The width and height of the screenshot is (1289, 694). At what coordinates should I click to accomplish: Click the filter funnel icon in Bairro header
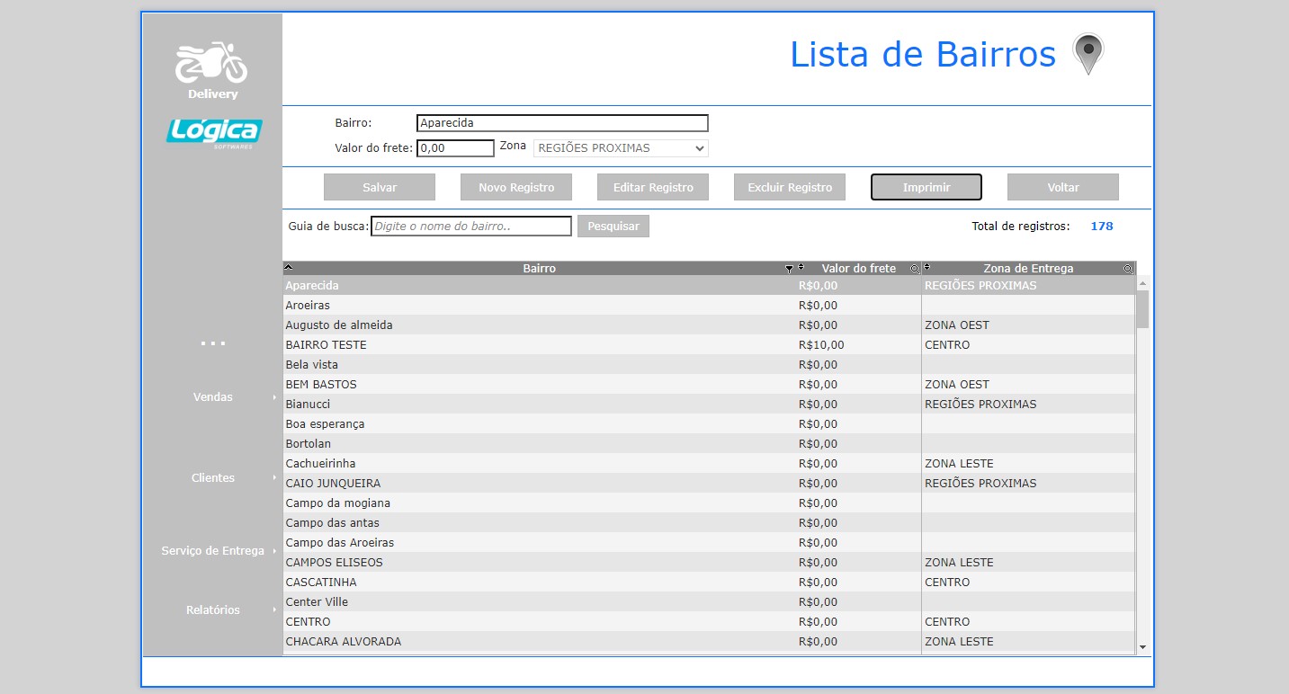789,269
